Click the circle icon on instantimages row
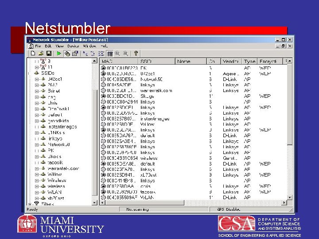 pyautogui.click(x=103, y=119)
